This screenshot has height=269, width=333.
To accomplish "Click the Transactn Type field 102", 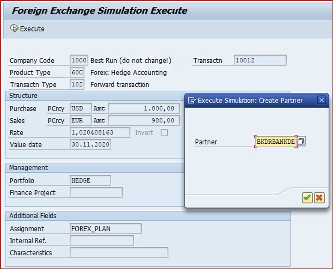I will 77,84.
